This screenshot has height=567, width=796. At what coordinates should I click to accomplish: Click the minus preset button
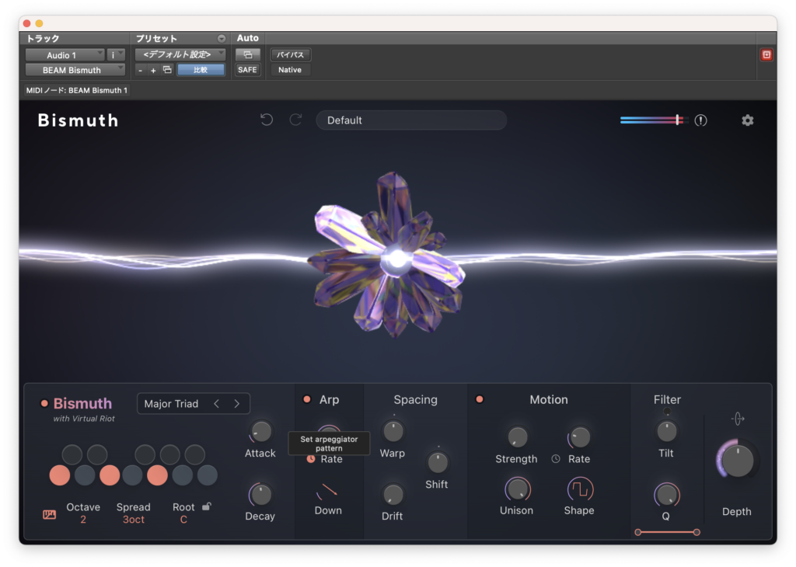click(141, 71)
